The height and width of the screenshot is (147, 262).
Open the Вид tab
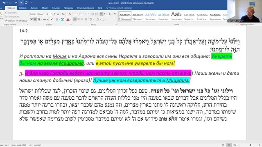tap(100, 8)
